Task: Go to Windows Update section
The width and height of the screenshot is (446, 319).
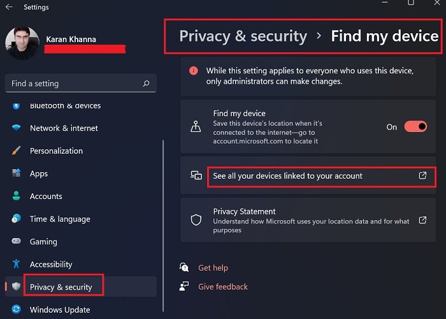Action: coord(59,310)
